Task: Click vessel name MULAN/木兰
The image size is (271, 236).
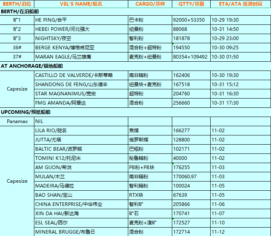Action: point(50,177)
